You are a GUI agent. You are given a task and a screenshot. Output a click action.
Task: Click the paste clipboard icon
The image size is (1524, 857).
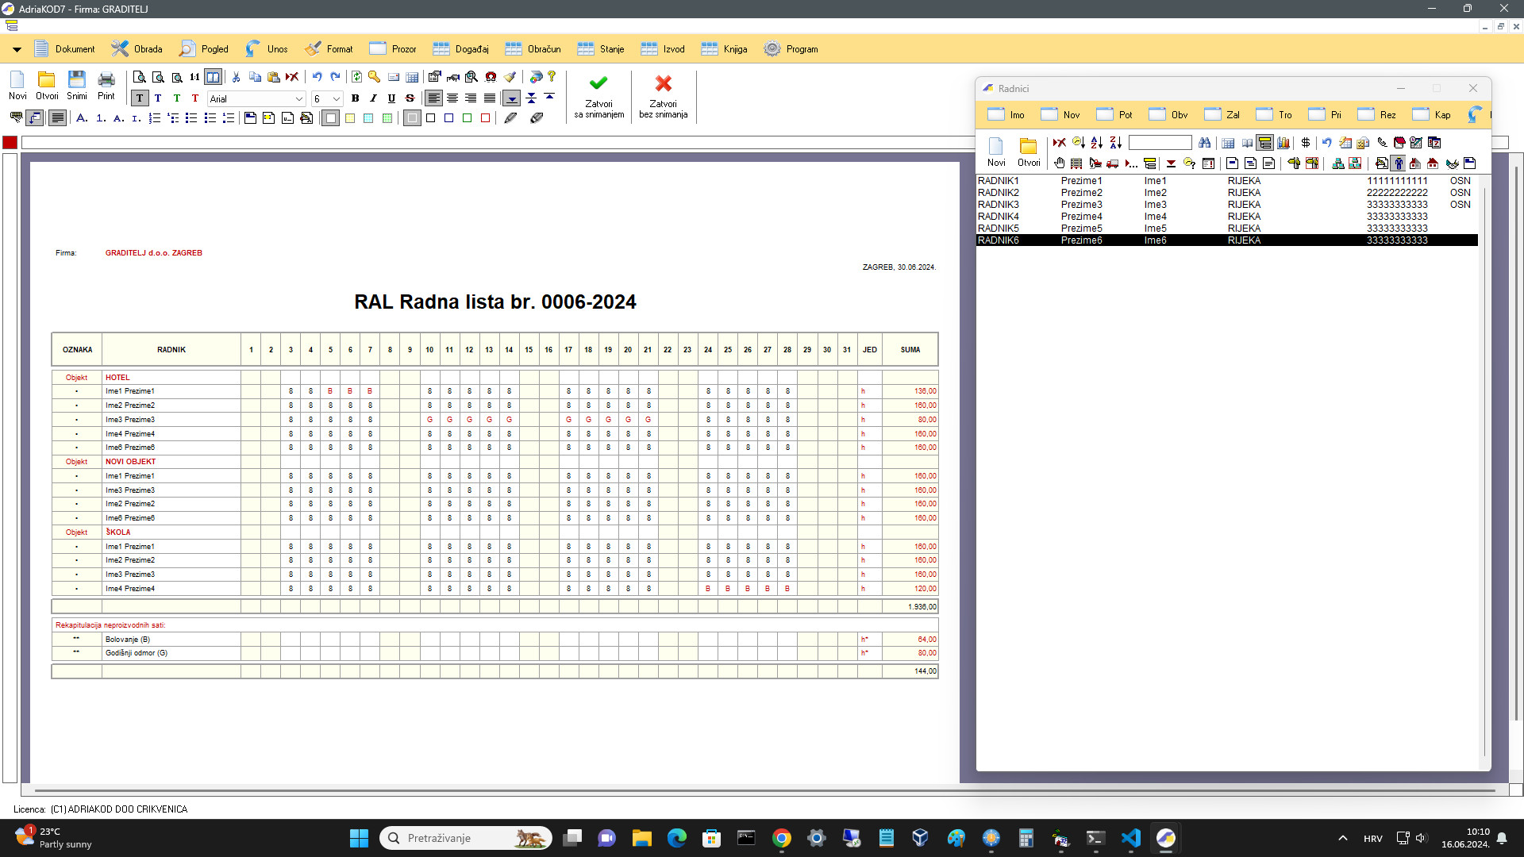274,77
